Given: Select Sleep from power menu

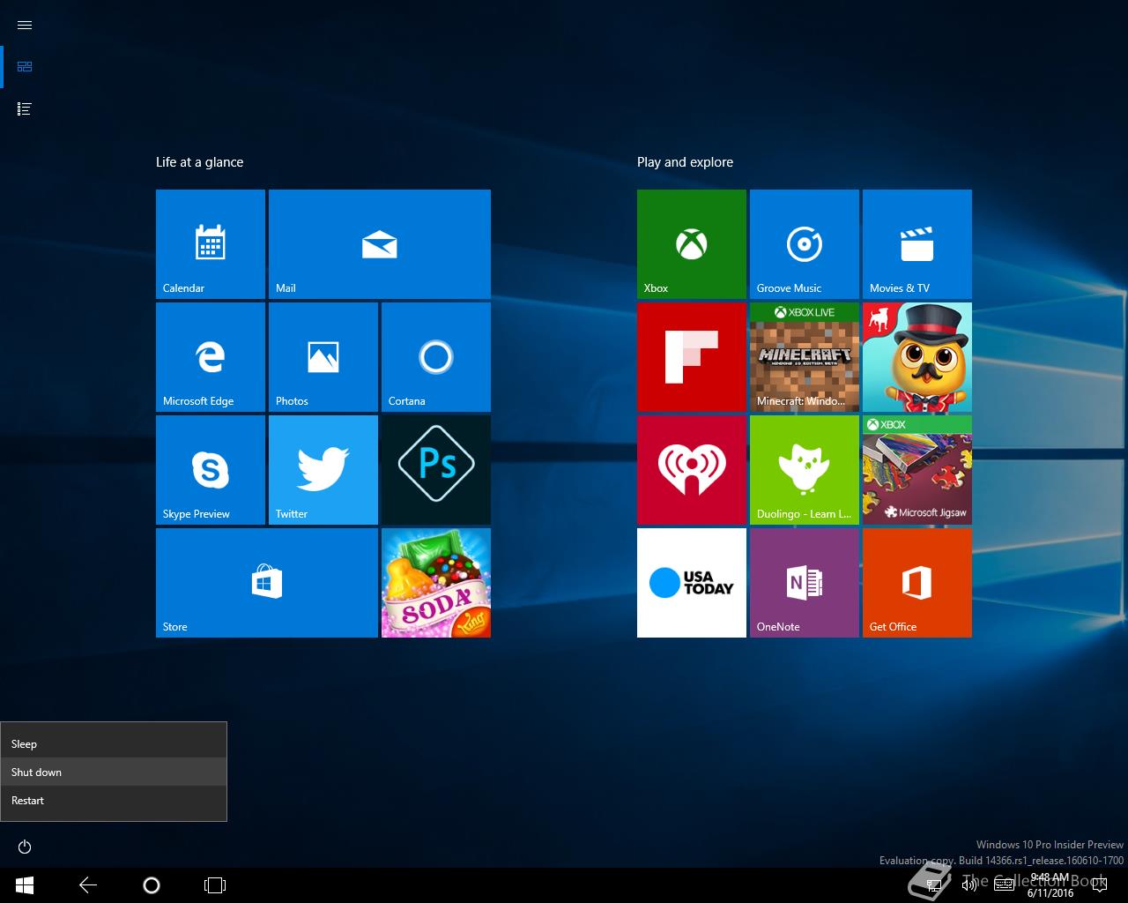Looking at the screenshot, I should point(114,743).
